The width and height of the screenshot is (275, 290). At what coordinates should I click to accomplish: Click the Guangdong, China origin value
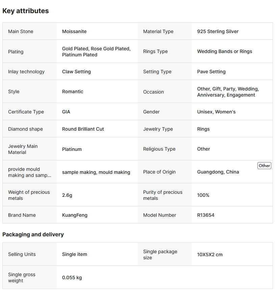tap(218, 172)
